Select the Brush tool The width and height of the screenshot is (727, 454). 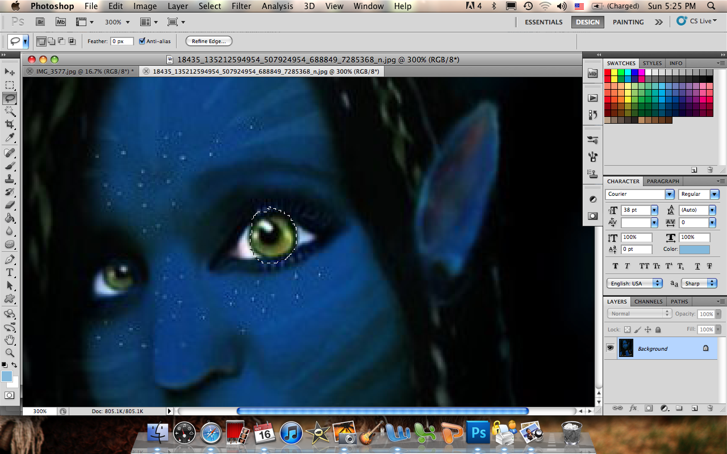[10, 166]
